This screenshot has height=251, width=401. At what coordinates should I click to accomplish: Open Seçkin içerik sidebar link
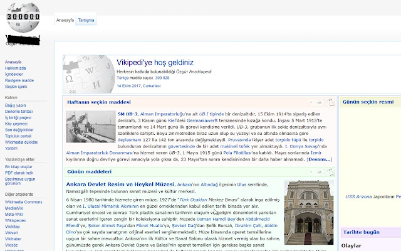[x=16, y=87]
